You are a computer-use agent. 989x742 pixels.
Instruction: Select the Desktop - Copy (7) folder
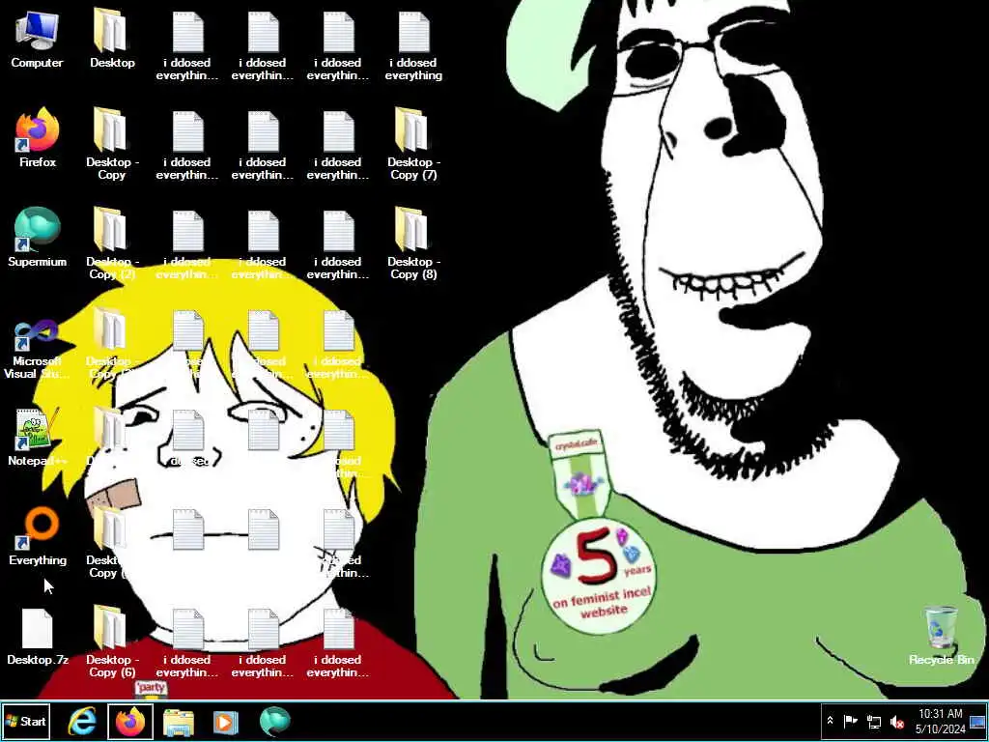[x=413, y=143]
